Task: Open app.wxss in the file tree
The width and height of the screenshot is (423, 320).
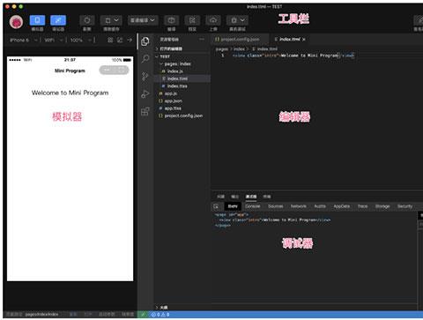Action: click(x=182, y=108)
